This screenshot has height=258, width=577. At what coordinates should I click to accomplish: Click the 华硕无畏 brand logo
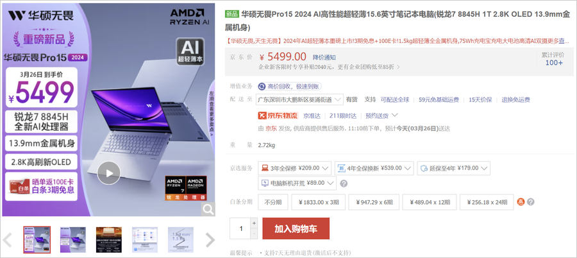tap(41, 15)
